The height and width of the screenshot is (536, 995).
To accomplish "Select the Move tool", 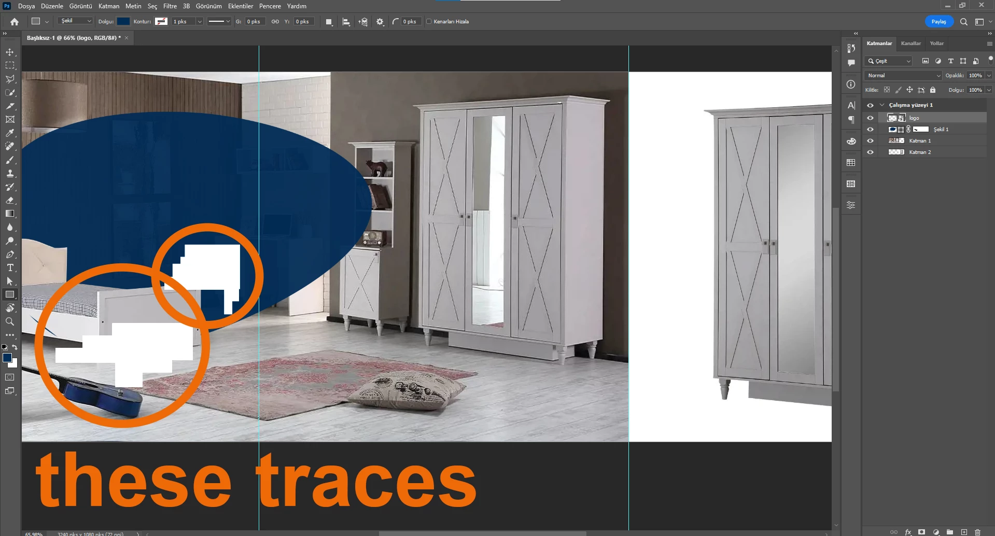I will tap(10, 52).
